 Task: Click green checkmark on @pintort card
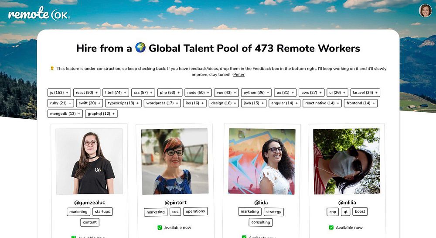click(x=160, y=228)
